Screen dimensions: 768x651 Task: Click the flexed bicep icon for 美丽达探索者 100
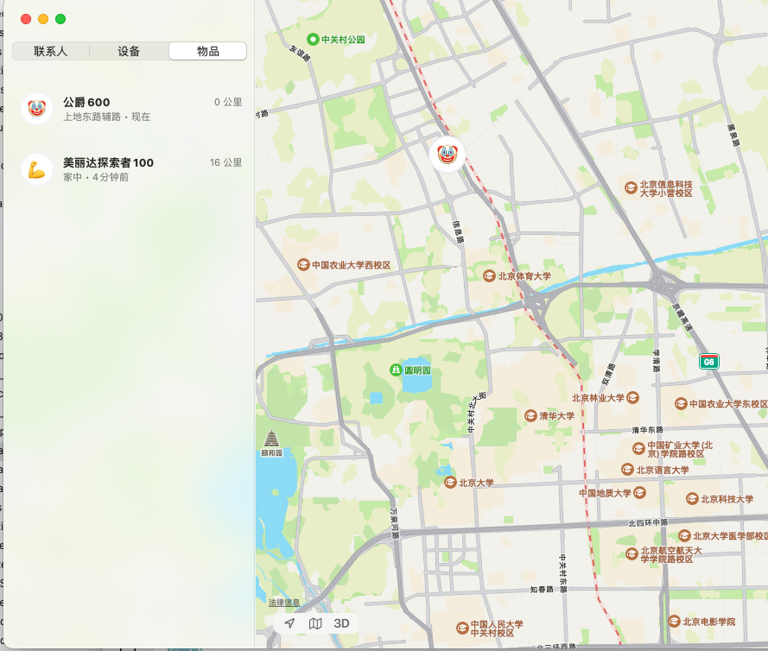tap(37, 169)
